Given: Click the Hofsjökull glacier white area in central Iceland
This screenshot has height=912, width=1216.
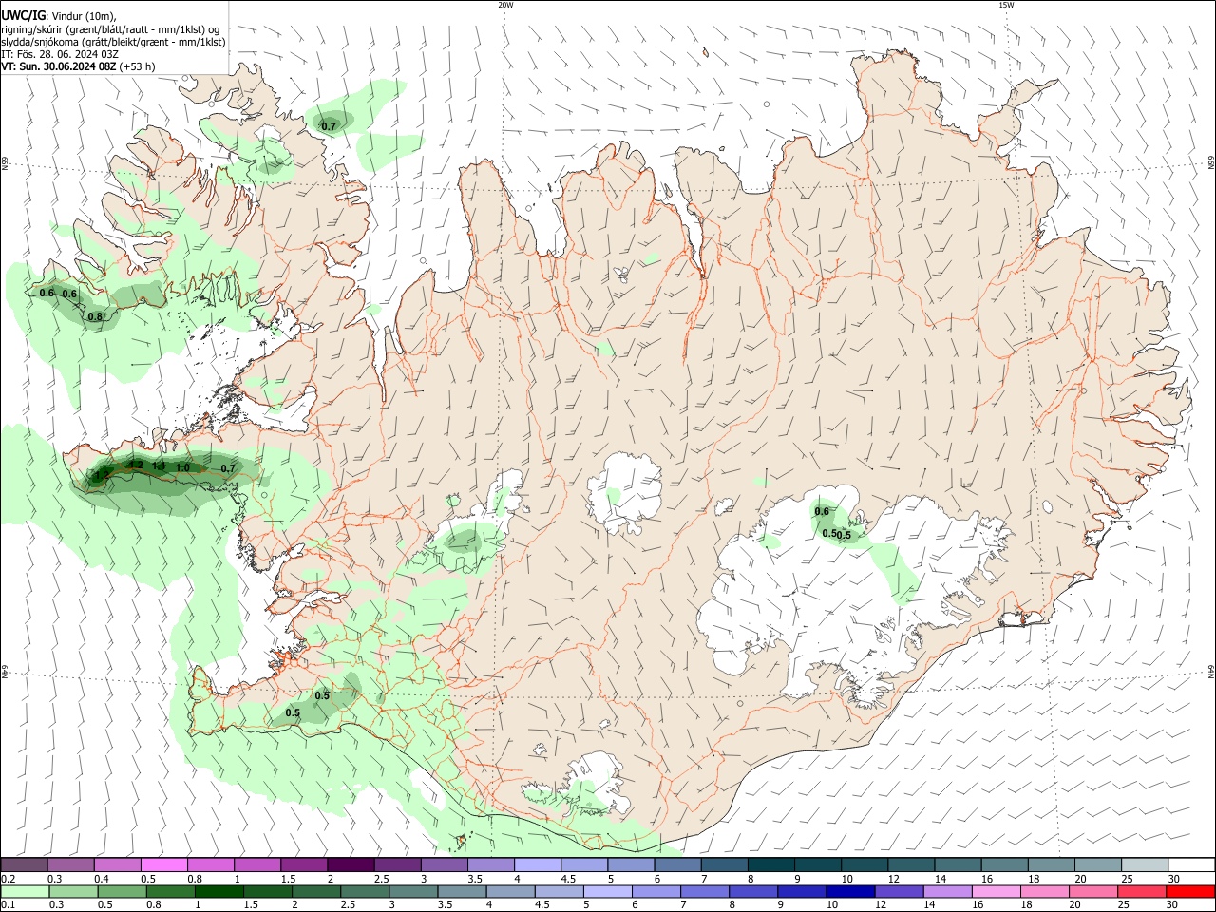Looking at the screenshot, I should point(627,492).
